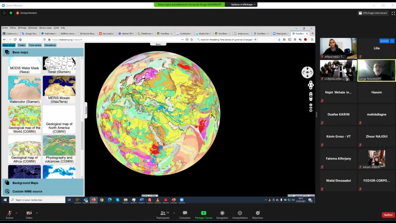Screen dimensions: 396x223
Task: Select the Akram Alkasih video thumbnail
Action: (x=377, y=159)
